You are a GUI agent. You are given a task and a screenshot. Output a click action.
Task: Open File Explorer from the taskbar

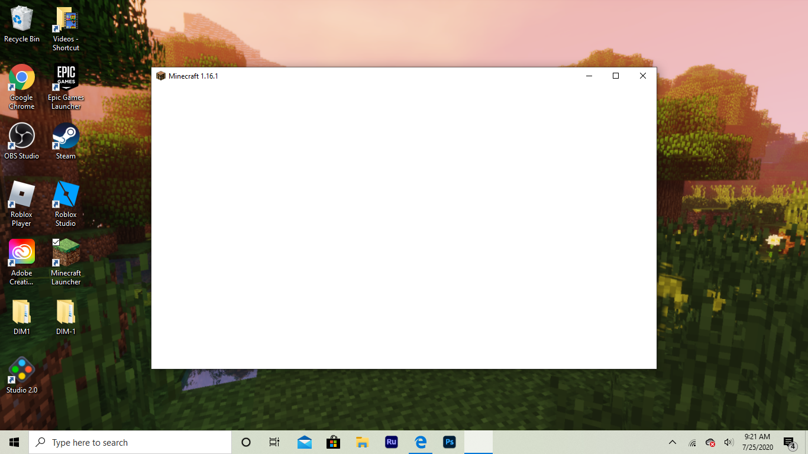[363, 442]
